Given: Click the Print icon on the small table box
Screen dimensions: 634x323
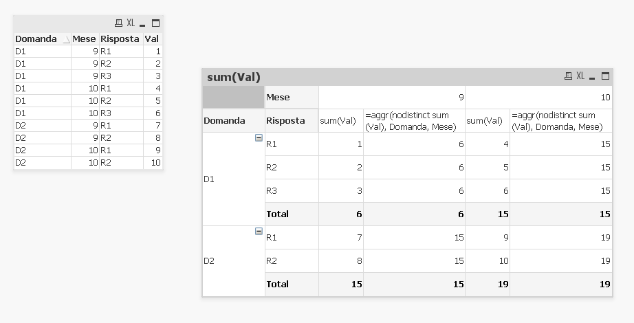Looking at the screenshot, I should tap(119, 23).
